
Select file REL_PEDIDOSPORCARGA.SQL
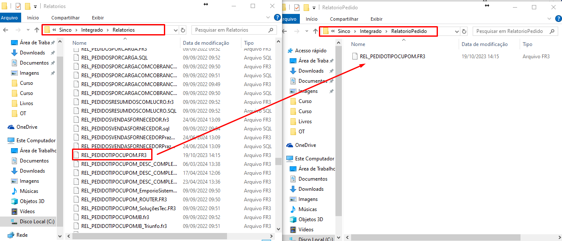point(114,58)
